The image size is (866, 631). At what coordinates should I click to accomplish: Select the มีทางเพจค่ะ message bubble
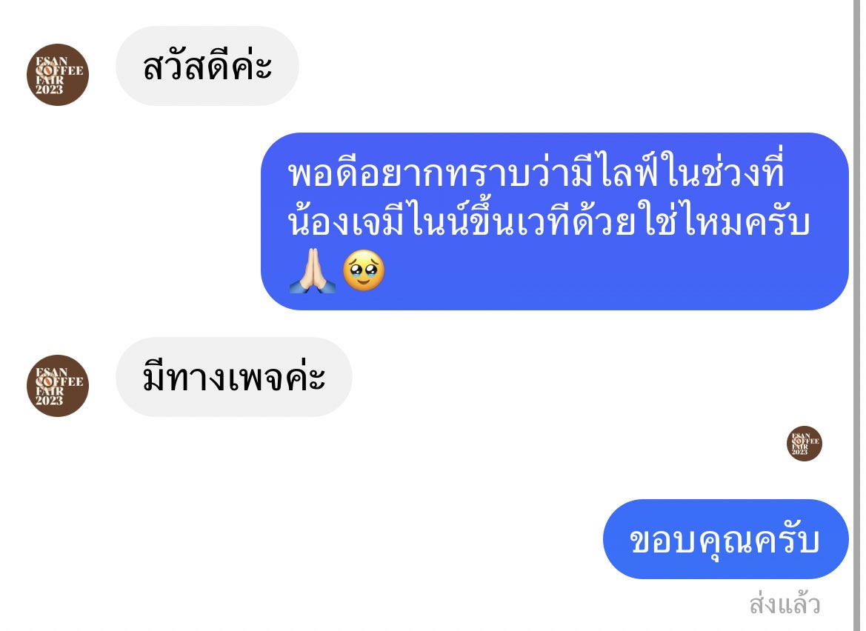[233, 376]
